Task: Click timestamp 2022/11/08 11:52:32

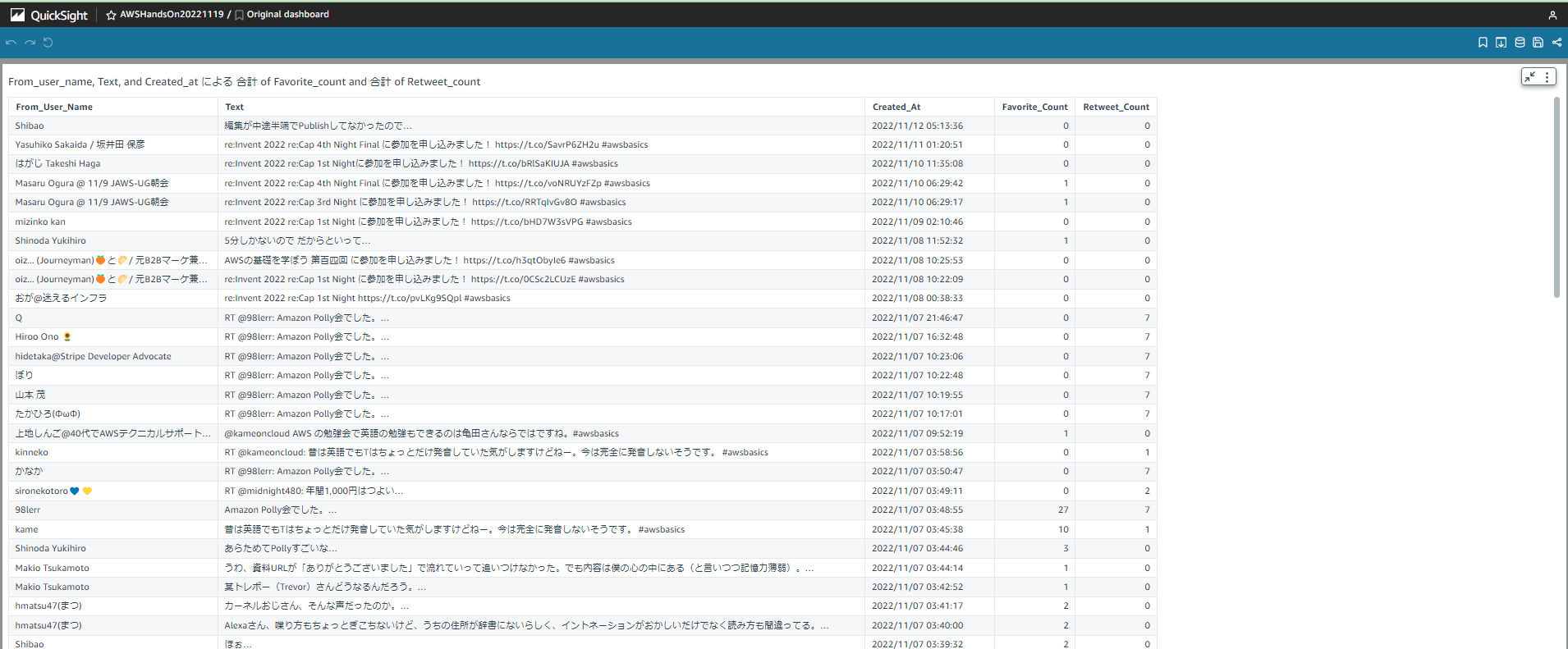Action: [917, 240]
